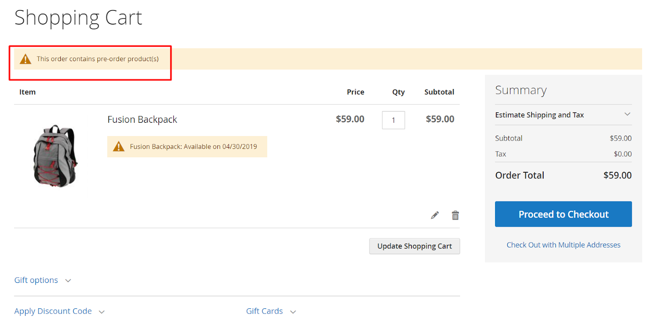The height and width of the screenshot is (332, 665).
Task: Click the Gift Cards label text
Action: pyautogui.click(x=264, y=311)
